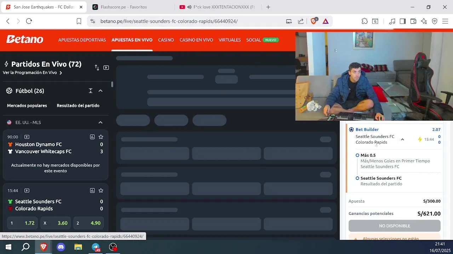453x254 pixels.
Task: Click the NO DISPONIBLE bet button
Action: (395, 226)
